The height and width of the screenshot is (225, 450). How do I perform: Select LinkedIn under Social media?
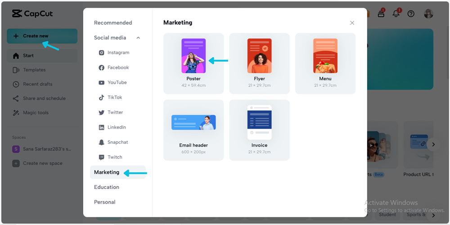117,127
